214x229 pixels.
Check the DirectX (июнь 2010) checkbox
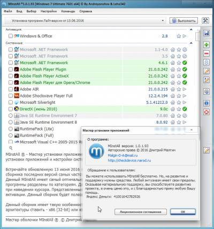(x=11, y=109)
